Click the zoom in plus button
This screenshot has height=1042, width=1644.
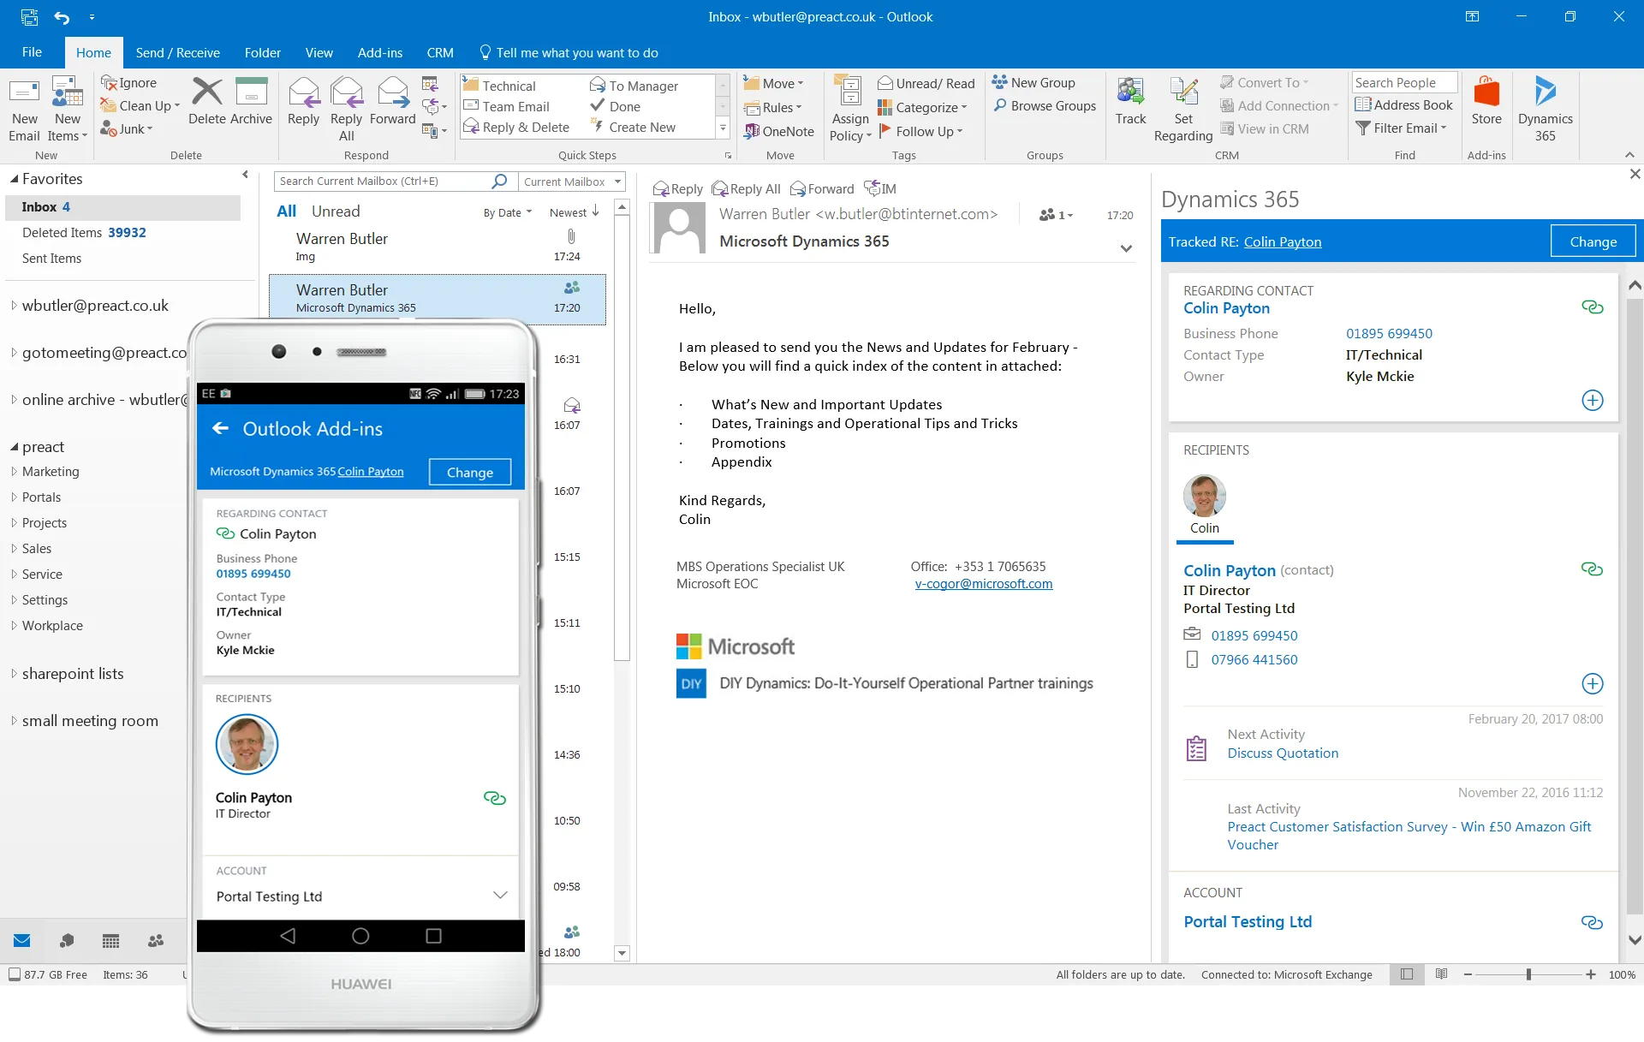1590,974
